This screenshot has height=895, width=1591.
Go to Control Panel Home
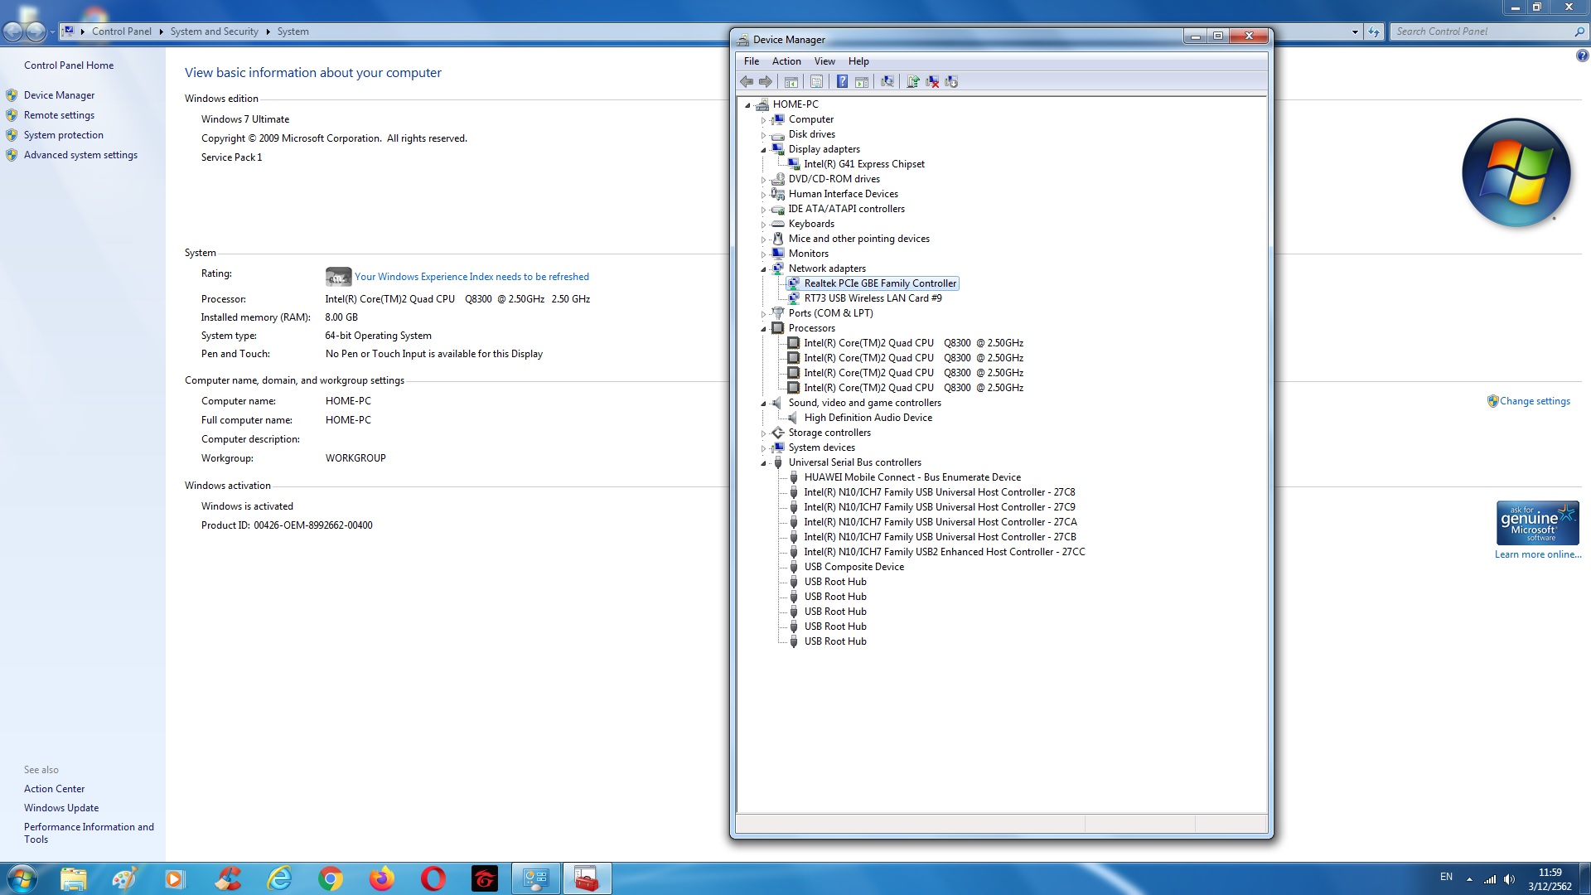click(x=69, y=65)
